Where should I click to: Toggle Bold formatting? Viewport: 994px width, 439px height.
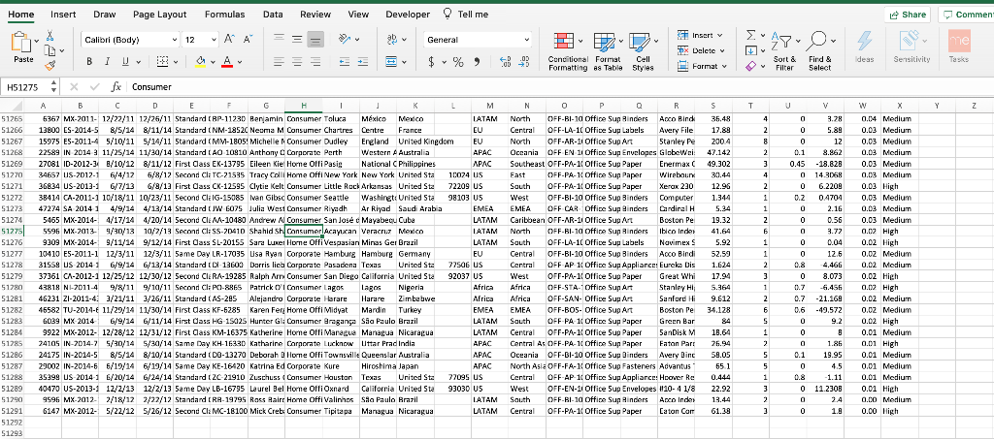pyautogui.click(x=89, y=61)
